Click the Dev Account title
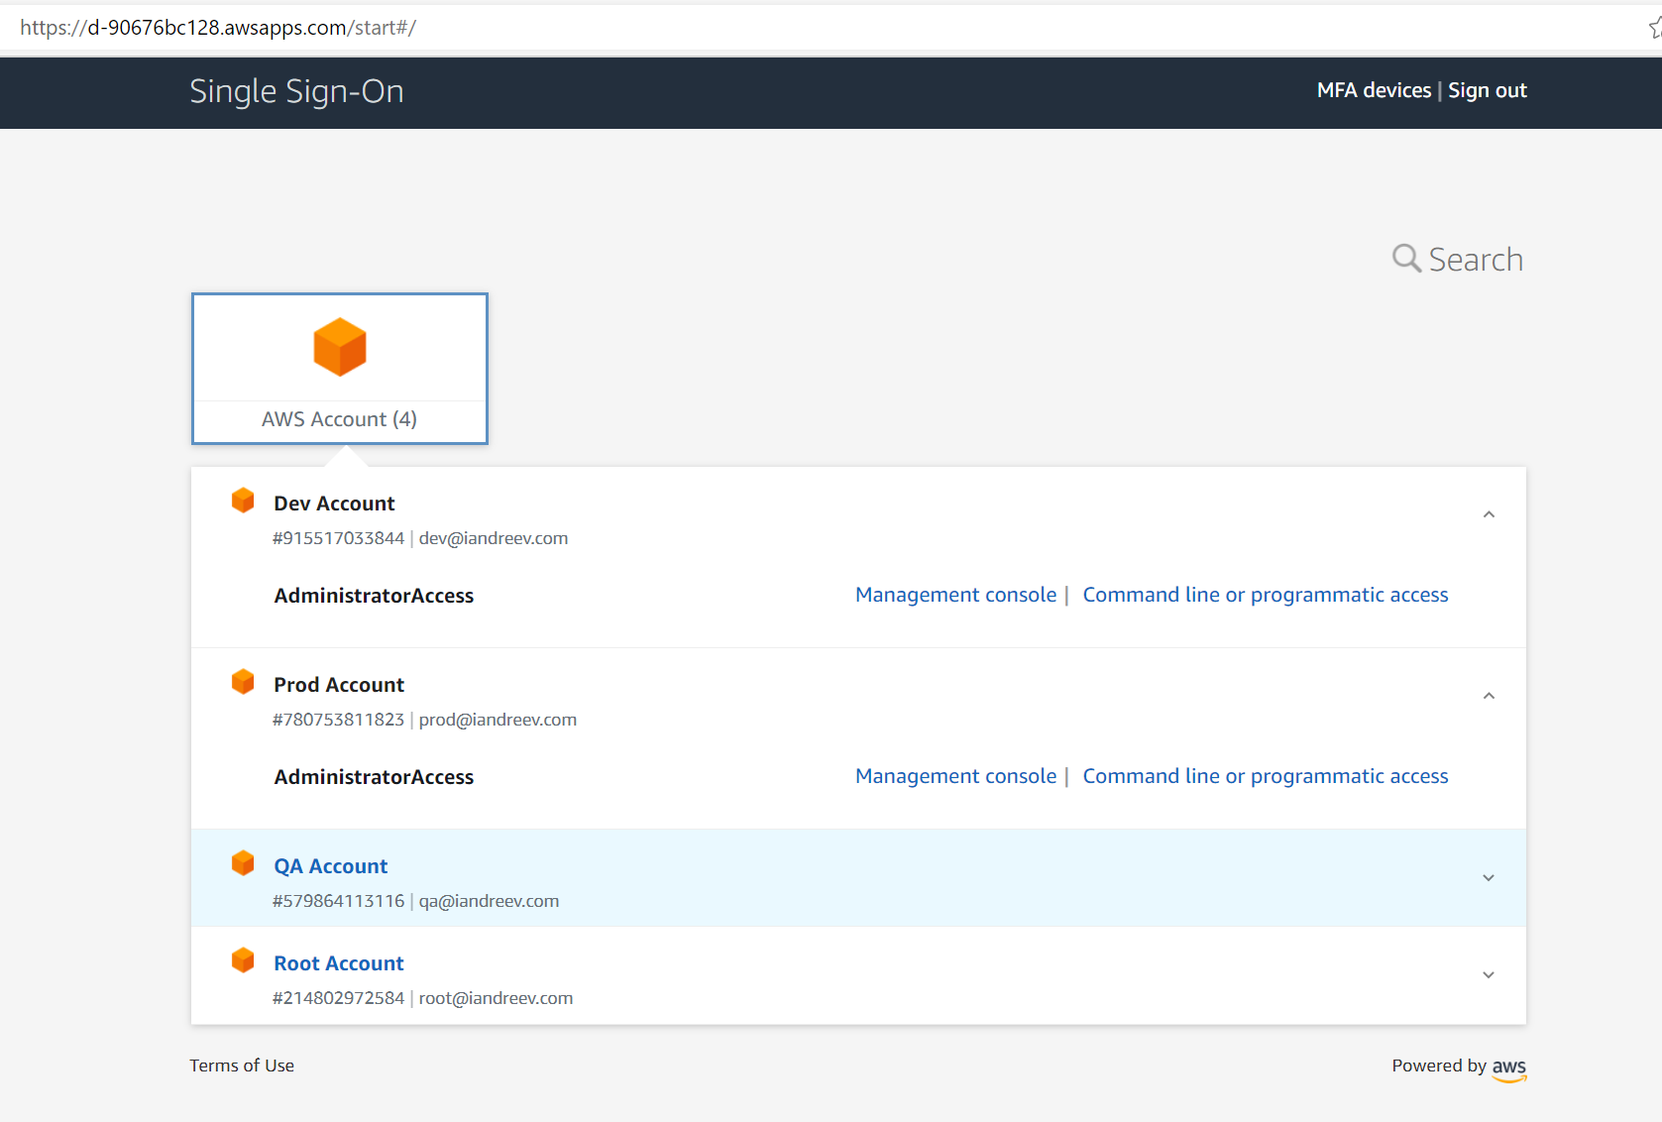The image size is (1662, 1122). [334, 504]
